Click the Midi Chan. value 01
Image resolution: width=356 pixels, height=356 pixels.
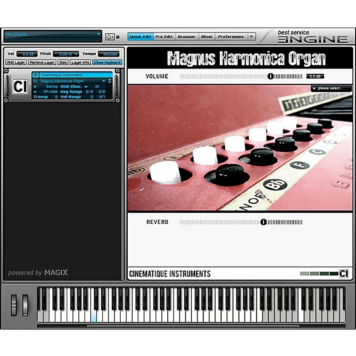click(x=97, y=86)
